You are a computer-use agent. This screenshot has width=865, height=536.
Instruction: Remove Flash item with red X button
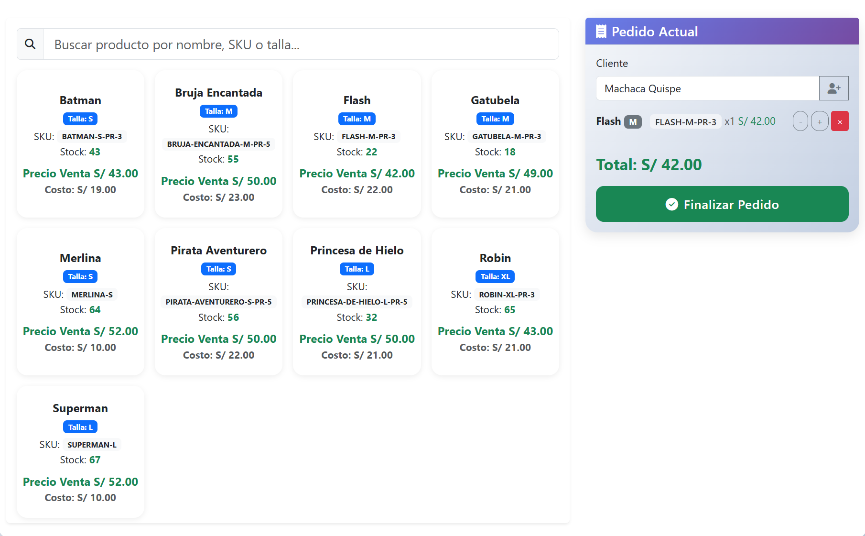840,121
